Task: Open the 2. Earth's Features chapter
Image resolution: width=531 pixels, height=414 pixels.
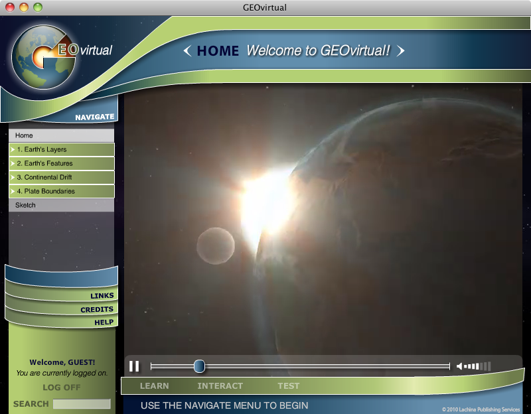Action: coord(61,163)
